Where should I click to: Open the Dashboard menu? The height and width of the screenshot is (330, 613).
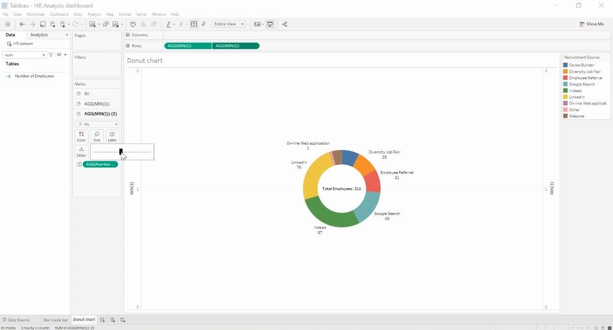point(59,14)
